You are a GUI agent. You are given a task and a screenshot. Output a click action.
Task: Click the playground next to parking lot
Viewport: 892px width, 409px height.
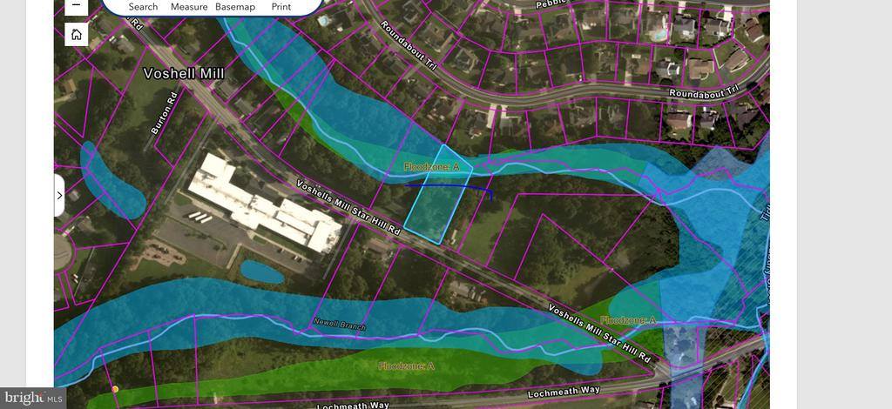tap(159, 254)
